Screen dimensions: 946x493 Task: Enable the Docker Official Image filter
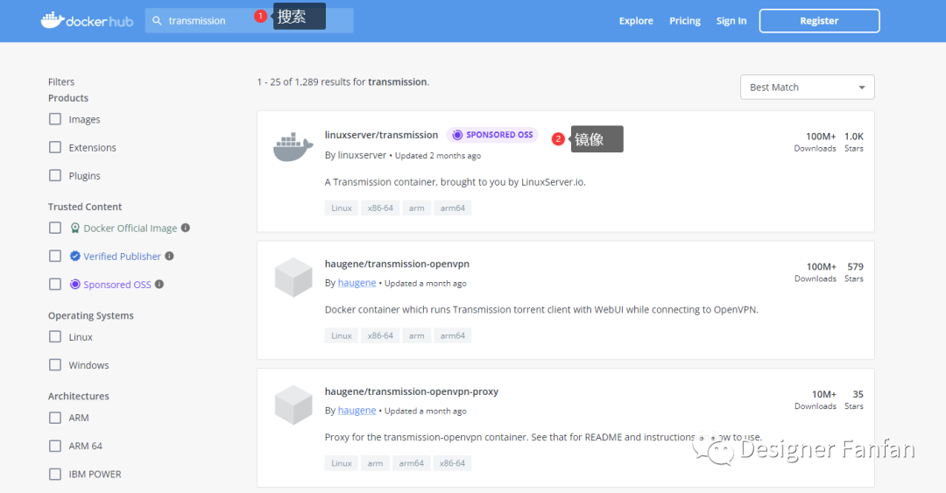pos(55,228)
